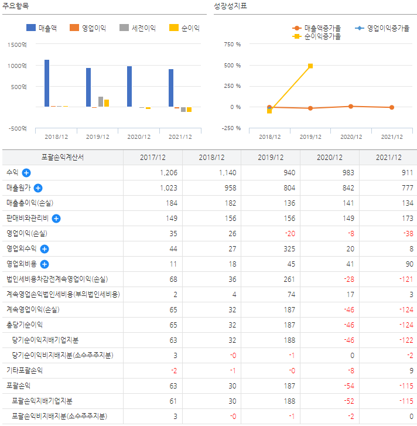Click the 2019/12 순이익 yellow bar
Screen dimensions: 417x426
point(107,103)
